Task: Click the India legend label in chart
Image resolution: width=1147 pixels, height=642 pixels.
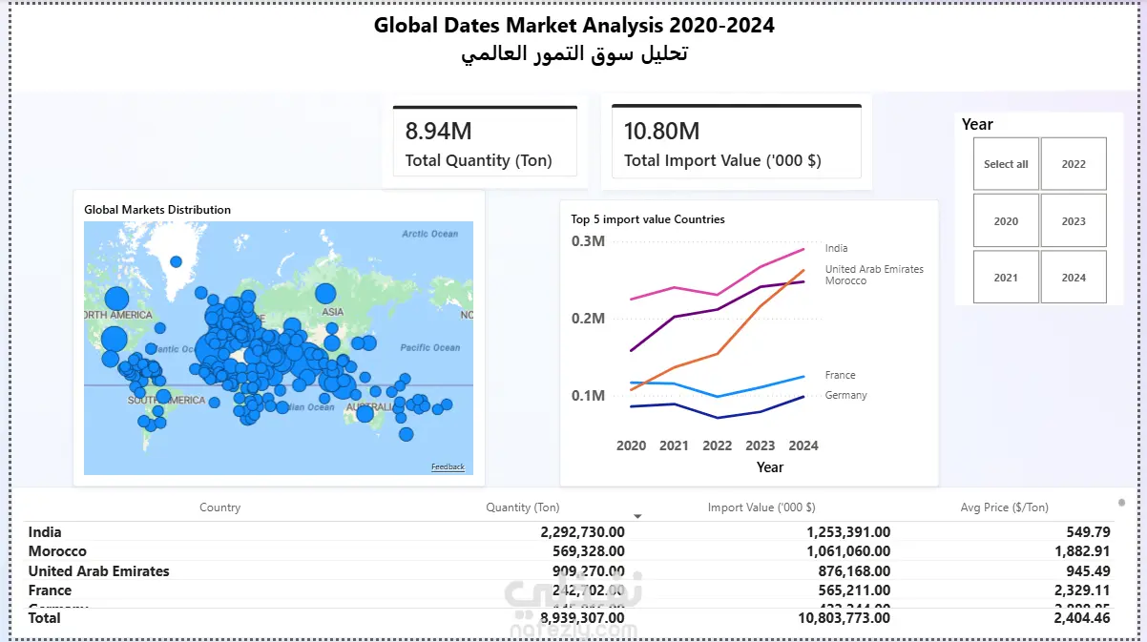Action: 836,248
